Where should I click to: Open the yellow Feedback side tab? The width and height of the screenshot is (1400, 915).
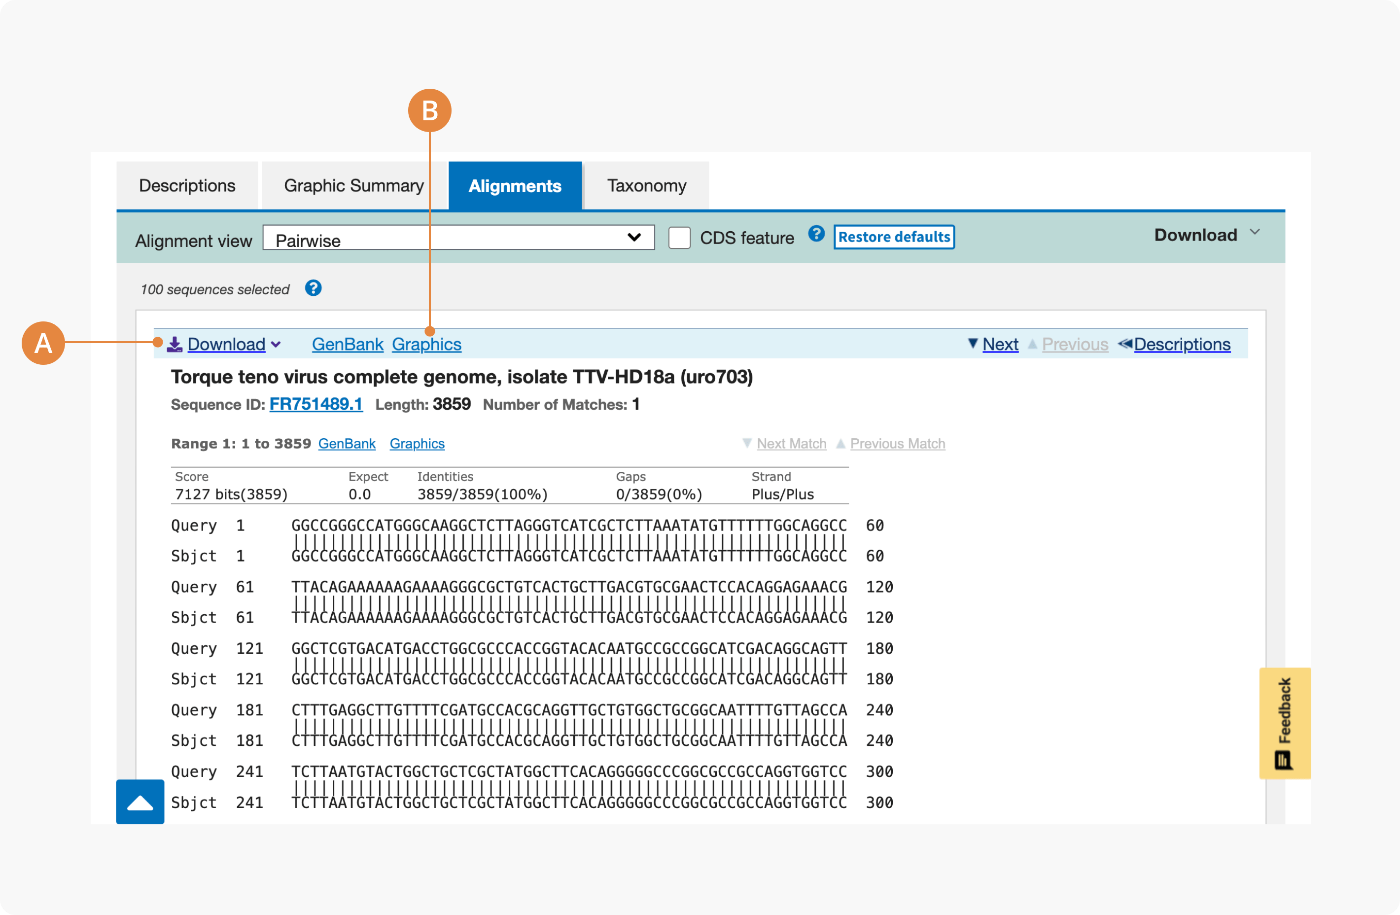coord(1284,723)
